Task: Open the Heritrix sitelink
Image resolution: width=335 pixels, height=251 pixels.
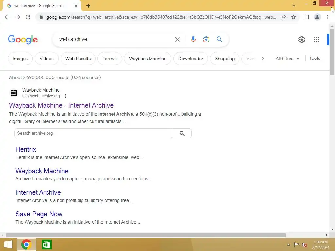Action: 26,149
